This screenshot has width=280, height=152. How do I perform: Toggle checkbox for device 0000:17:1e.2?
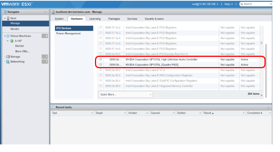(x=101, y=28)
